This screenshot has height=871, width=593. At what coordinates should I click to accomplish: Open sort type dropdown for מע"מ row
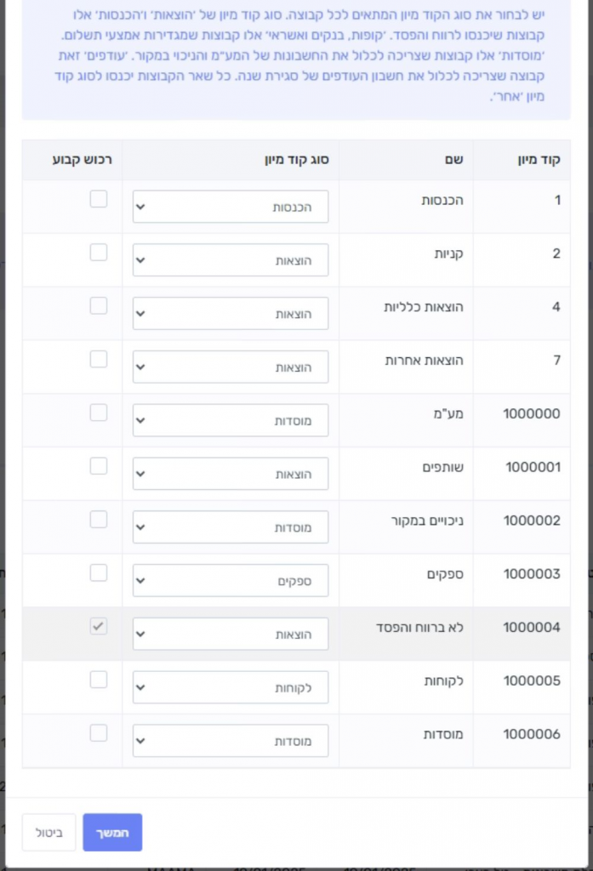[231, 421]
